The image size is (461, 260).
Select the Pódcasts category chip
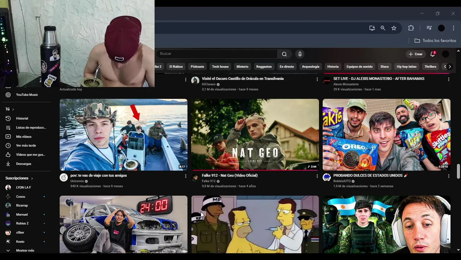pyautogui.click(x=197, y=66)
